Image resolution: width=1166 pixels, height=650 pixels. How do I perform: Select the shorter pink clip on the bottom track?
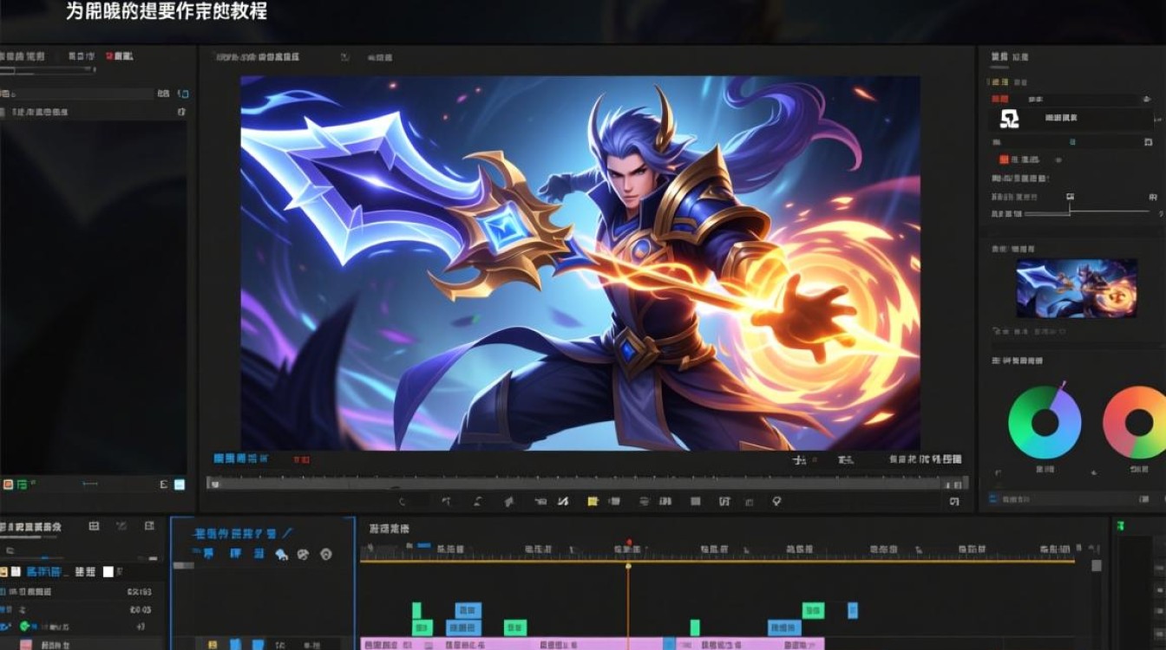[750, 644]
